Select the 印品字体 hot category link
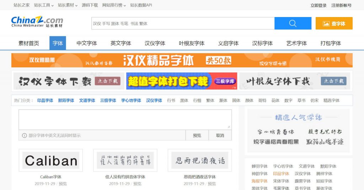This screenshot has width=364, height=190. coord(45,101)
